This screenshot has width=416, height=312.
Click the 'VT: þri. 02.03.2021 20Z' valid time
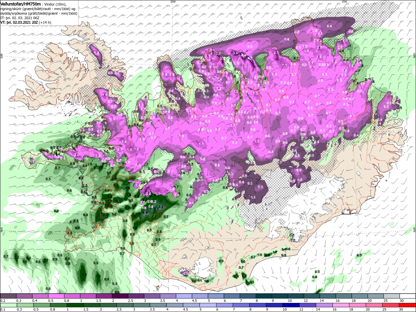[x=19, y=22]
